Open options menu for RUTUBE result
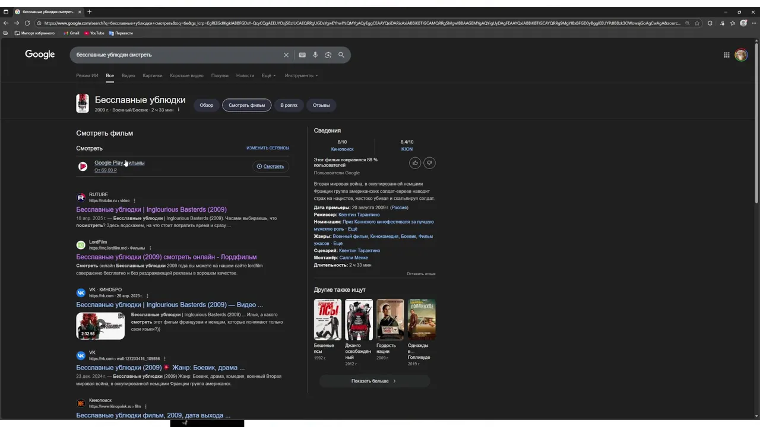 click(x=134, y=200)
